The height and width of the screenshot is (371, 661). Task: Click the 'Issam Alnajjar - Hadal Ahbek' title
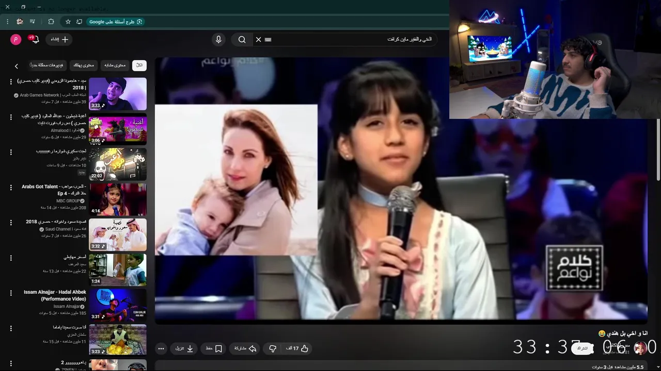[x=55, y=295]
